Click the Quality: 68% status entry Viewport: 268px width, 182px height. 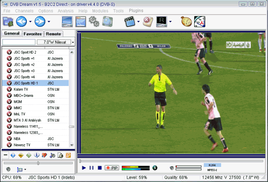coord(176,177)
